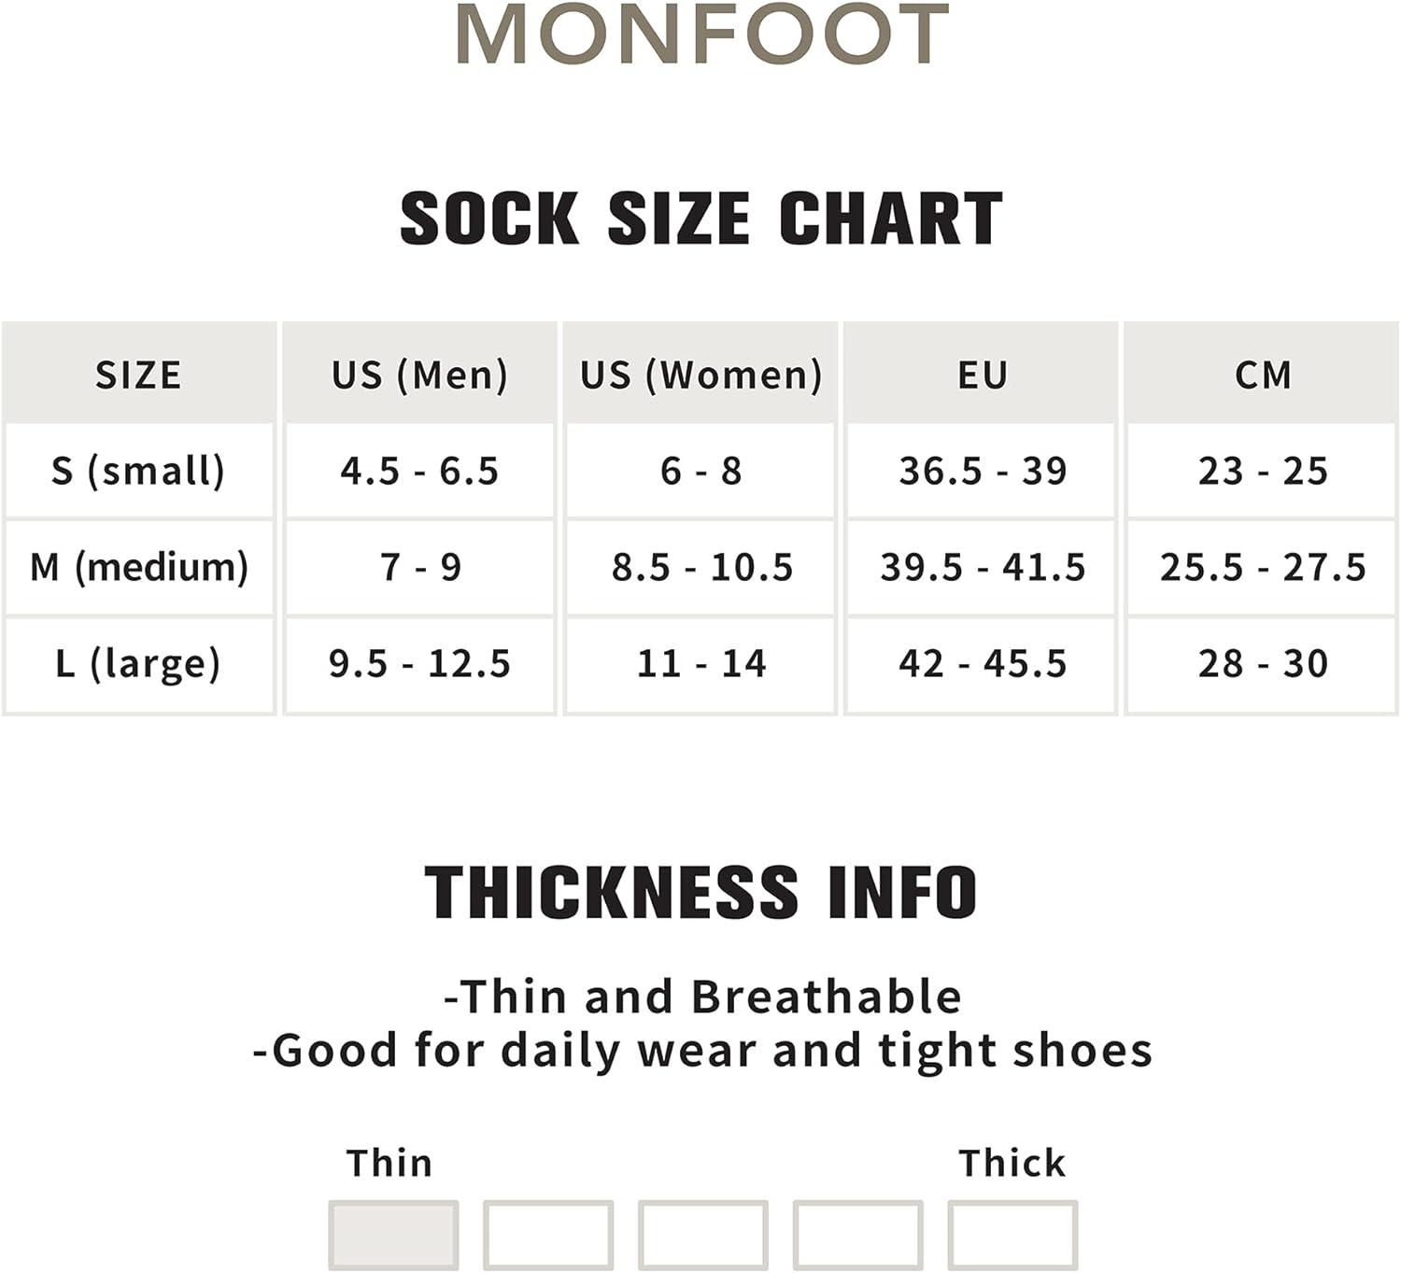Click the US (Men) column header
1401x1273 pixels.
point(420,374)
